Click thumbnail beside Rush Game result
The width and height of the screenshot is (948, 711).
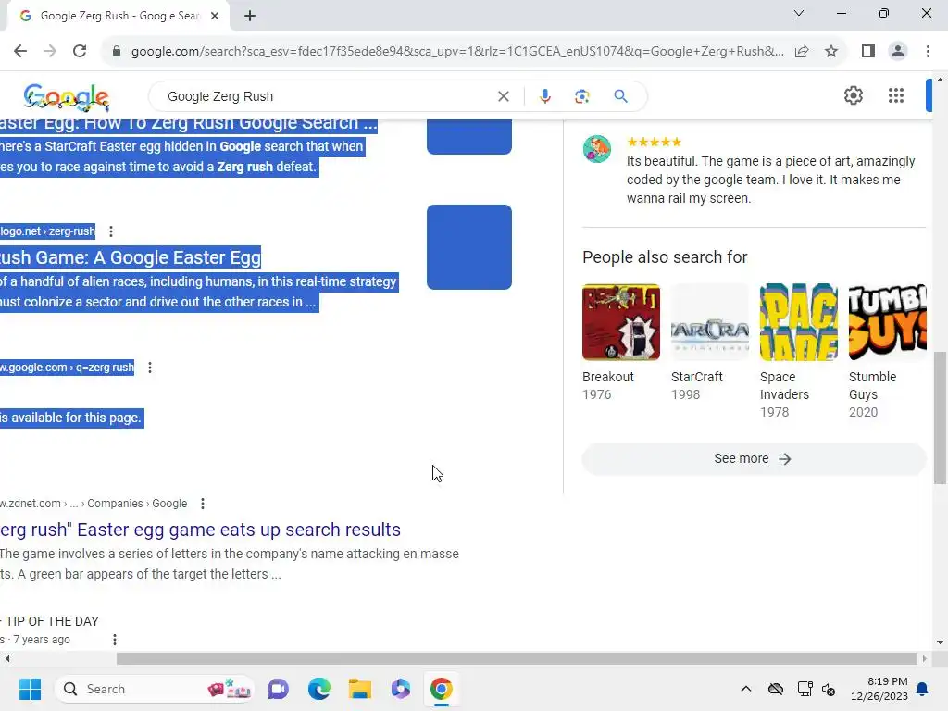[x=469, y=247]
